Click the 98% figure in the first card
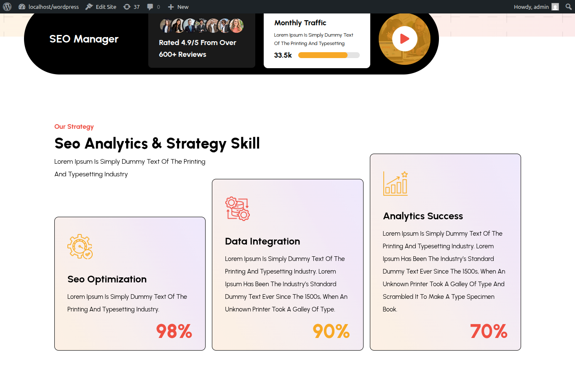The image size is (575, 375). click(174, 331)
